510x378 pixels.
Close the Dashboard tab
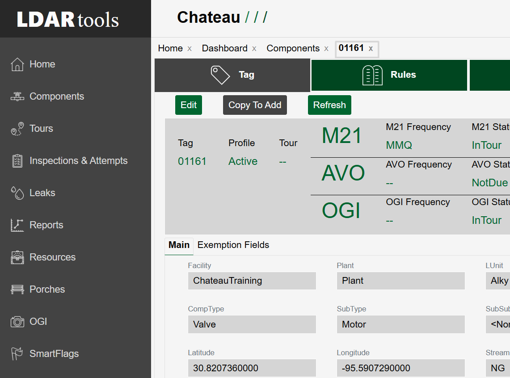click(x=254, y=49)
